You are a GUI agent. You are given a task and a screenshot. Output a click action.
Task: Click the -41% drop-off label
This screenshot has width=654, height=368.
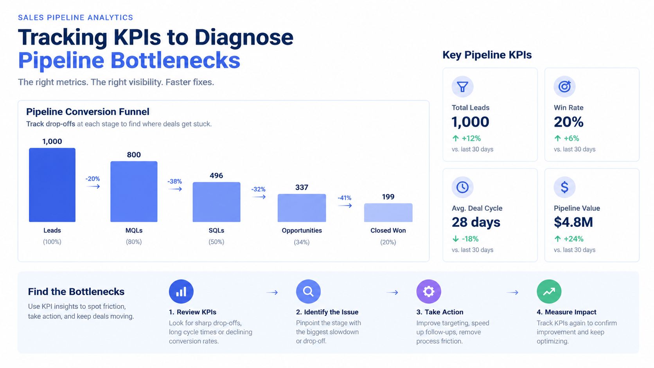345,198
